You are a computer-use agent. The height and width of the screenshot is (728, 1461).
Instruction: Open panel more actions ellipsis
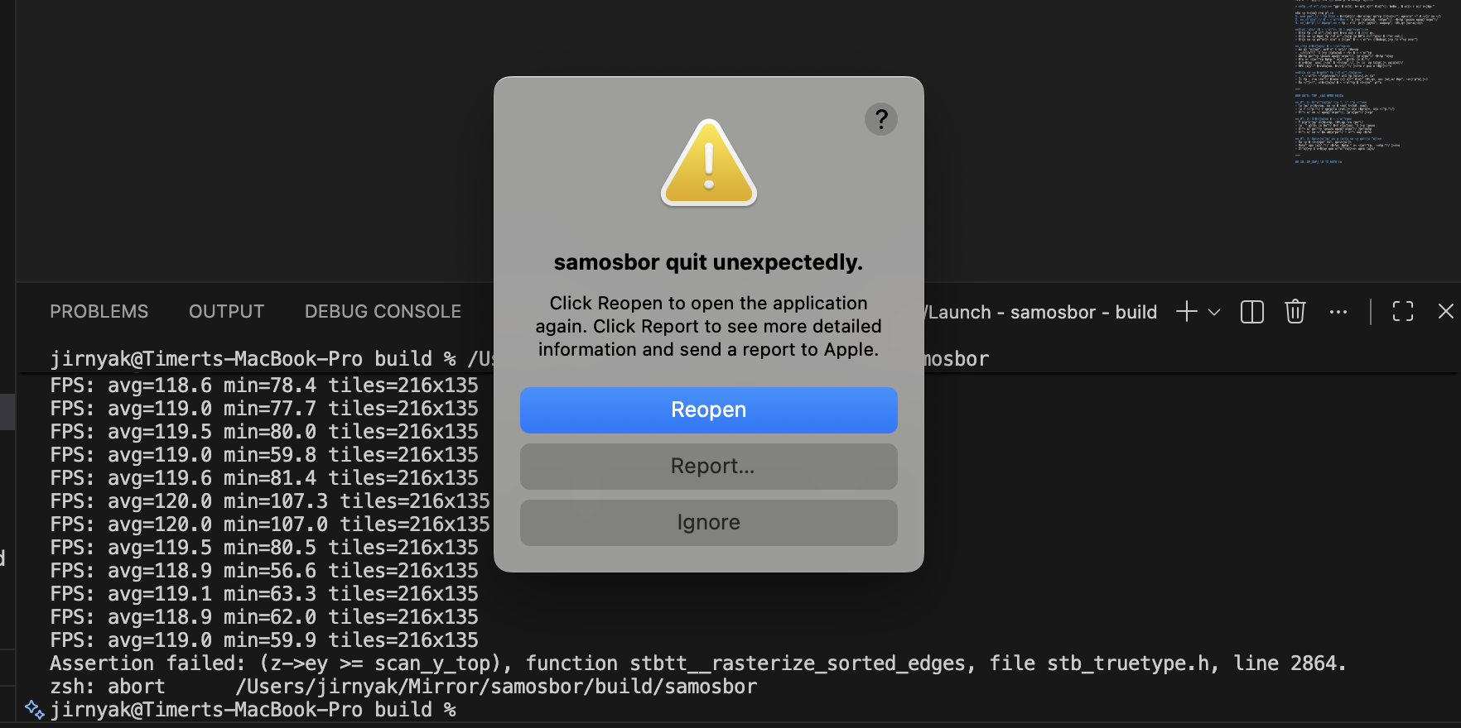[x=1338, y=312]
